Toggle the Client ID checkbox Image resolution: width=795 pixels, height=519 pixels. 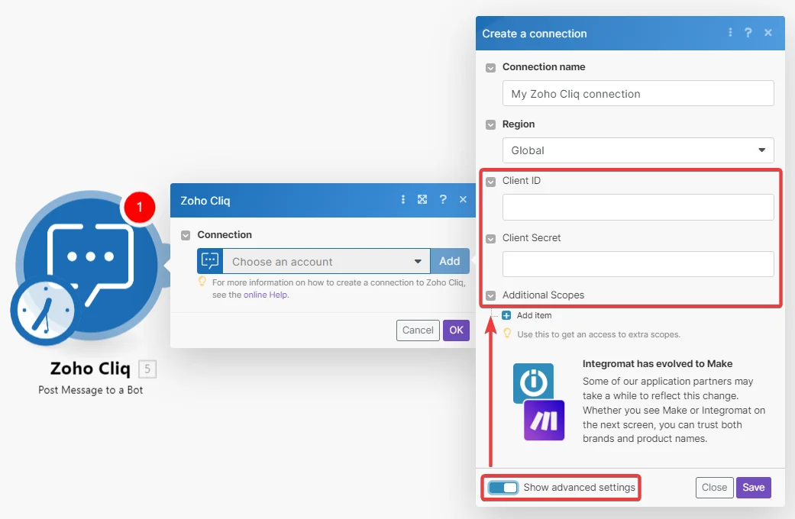pyautogui.click(x=490, y=182)
